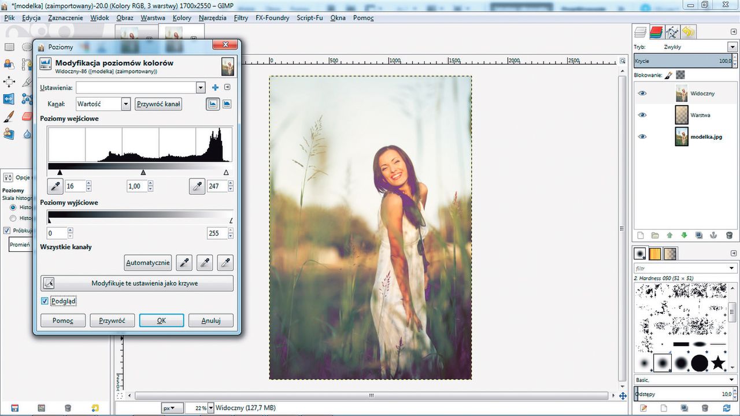Image resolution: width=740 pixels, height=416 pixels.
Task: Open the Layers dock configuration menu
Action: pos(734,32)
